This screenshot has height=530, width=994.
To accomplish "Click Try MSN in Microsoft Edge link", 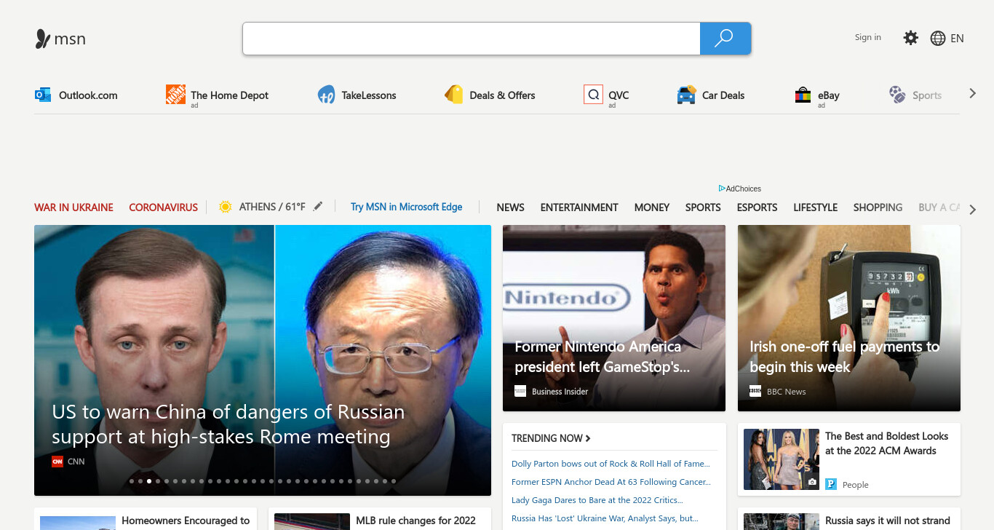I will point(406,207).
